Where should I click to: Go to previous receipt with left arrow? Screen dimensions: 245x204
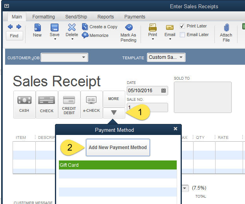tap(10, 27)
